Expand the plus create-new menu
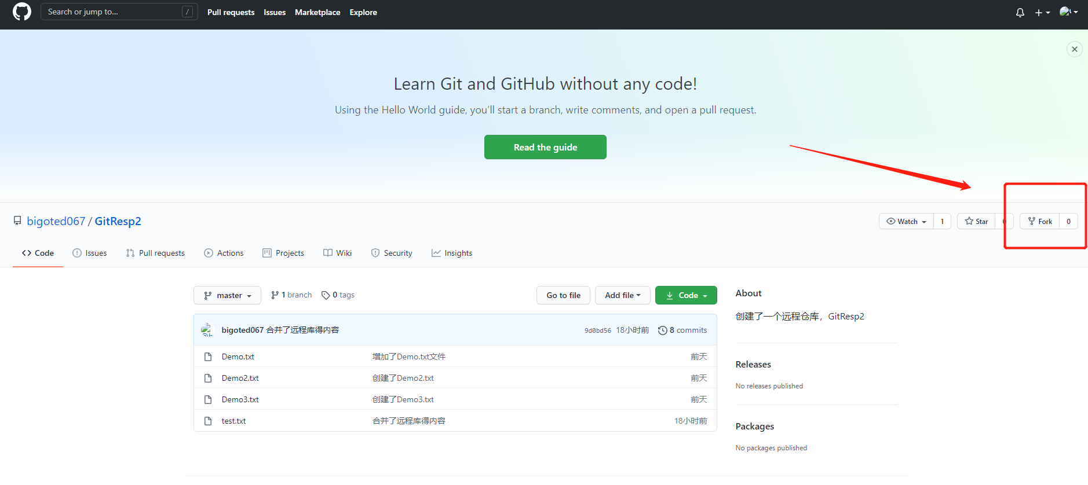Viewport: 1088px width, 485px height. coord(1042,12)
